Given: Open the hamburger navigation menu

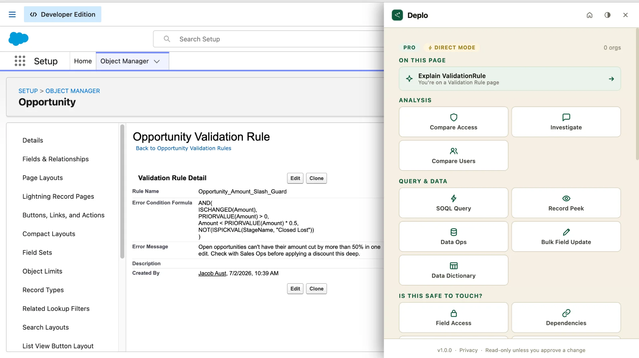Looking at the screenshot, I should [12, 14].
